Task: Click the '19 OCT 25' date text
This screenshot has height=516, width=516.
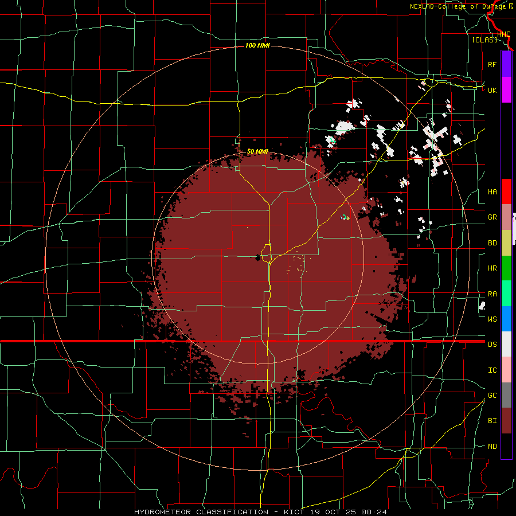Action: click(x=333, y=512)
